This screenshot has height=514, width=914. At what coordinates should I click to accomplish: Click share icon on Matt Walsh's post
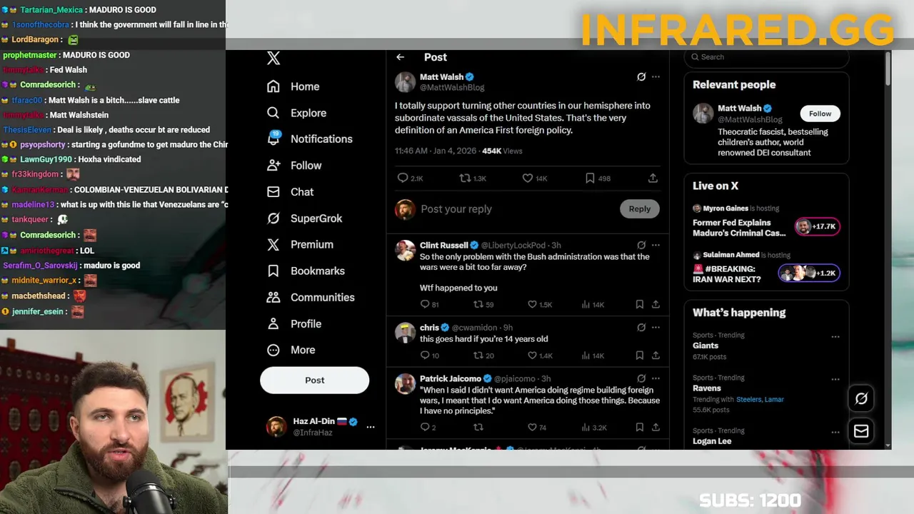(x=653, y=178)
